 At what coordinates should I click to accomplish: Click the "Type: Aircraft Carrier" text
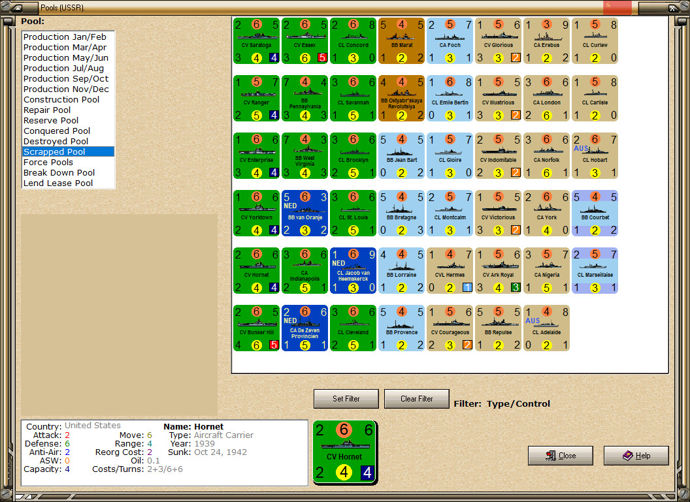(211, 435)
